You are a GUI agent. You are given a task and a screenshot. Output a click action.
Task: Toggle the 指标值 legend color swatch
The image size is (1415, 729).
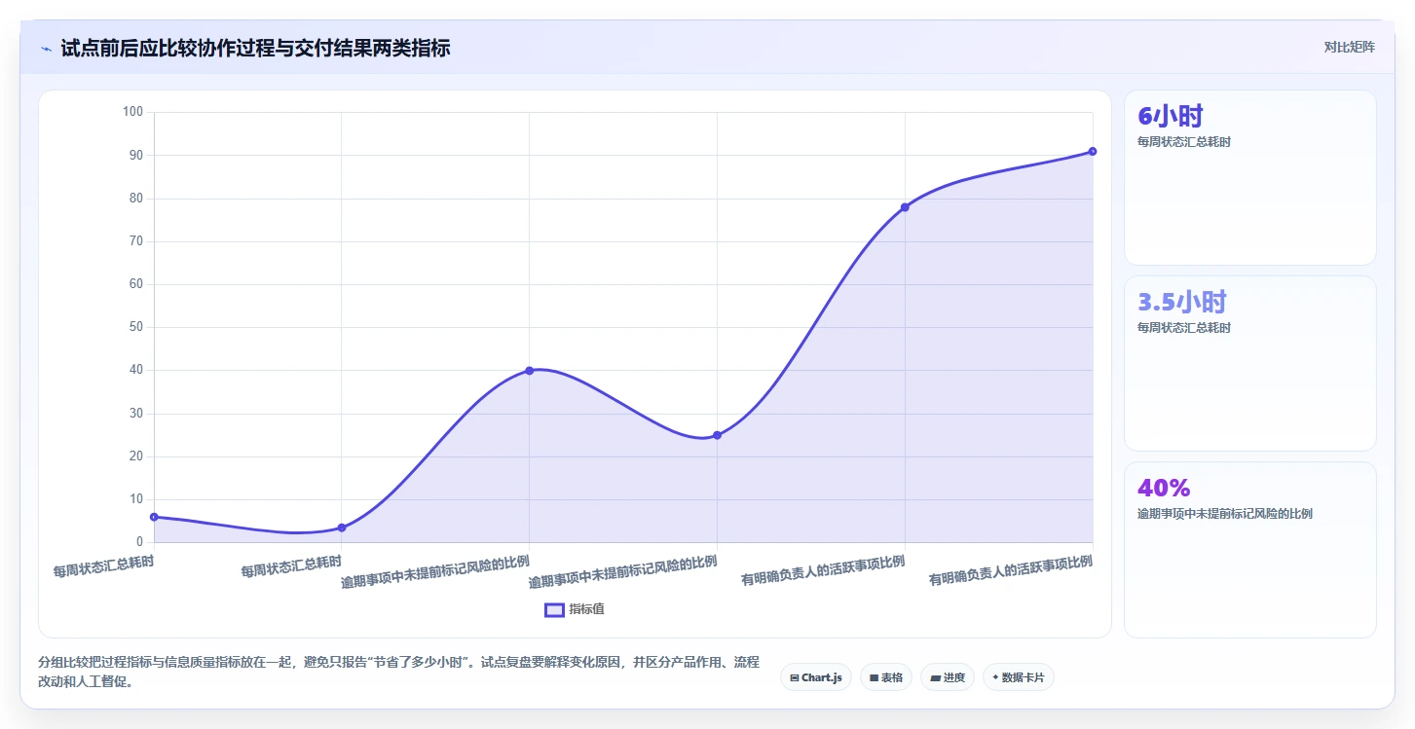(x=554, y=609)
